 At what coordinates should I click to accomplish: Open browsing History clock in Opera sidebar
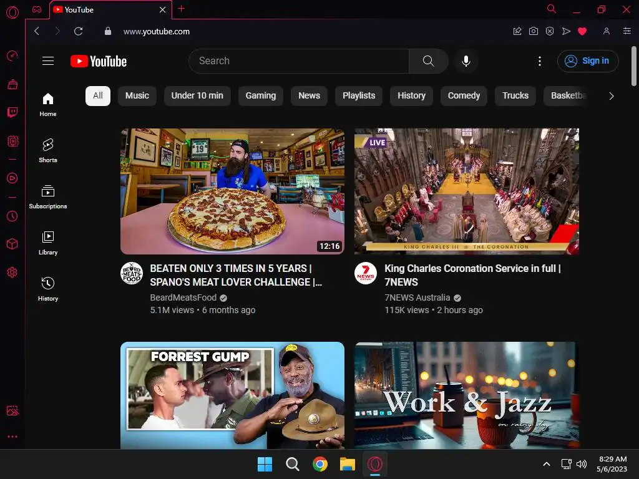coord(12,216)
